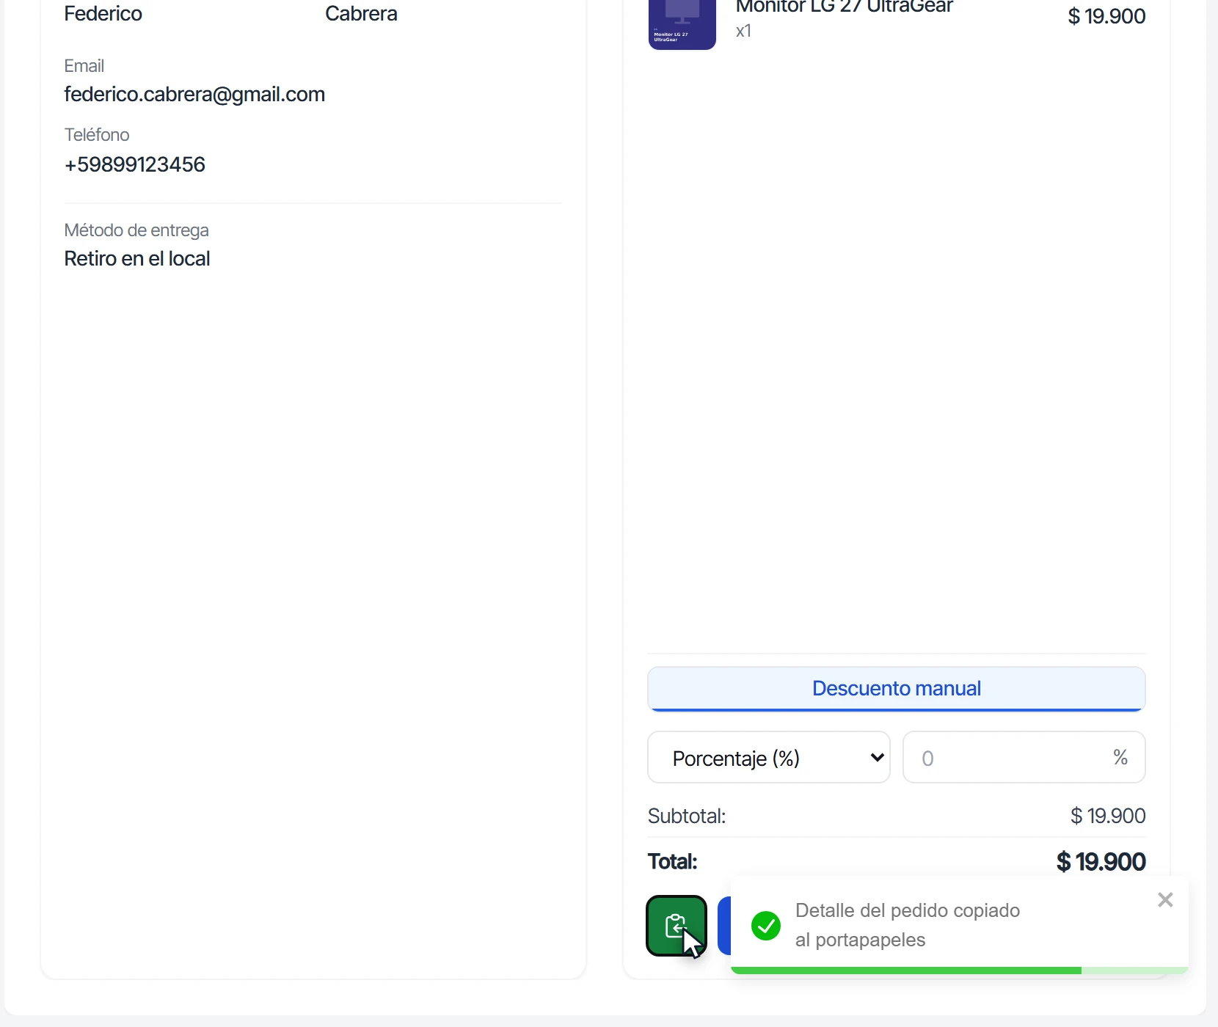This screenshot has width=1218, height=1027.
Task: Click the product line price $ 19.900
Action: click(1106, 16)
